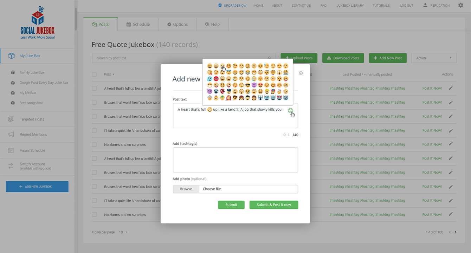This screenshot has height=253, width=471.
Task: Choose the heart-eyes cat emoji
Action: point(279,98)
